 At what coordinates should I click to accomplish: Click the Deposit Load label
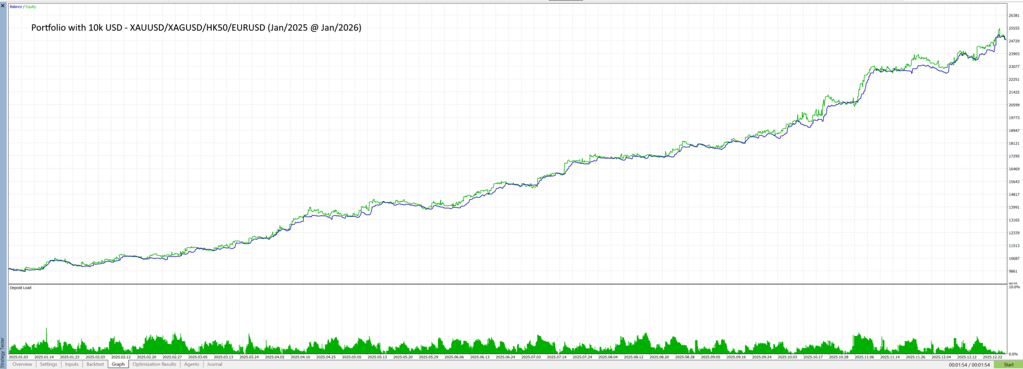point(20,288)
